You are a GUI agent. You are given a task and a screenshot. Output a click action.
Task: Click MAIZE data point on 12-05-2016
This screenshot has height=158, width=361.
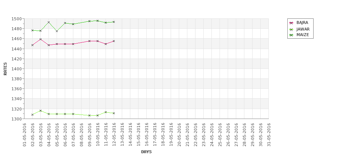(114, 22)
